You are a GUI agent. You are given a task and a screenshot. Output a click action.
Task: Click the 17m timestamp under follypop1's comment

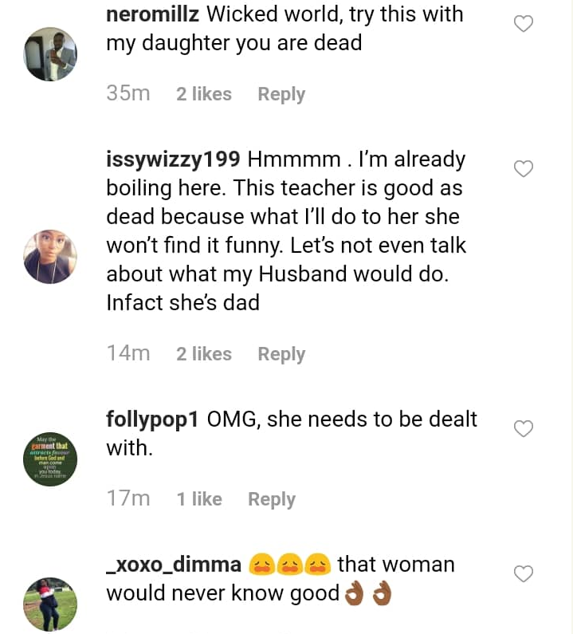128,499
